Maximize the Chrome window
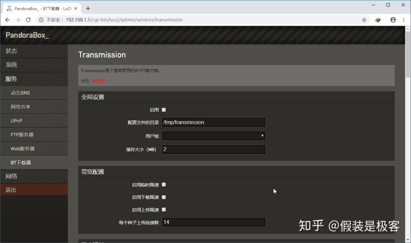The width and height of the screenshot is (411, 243). tap(388, 5)
